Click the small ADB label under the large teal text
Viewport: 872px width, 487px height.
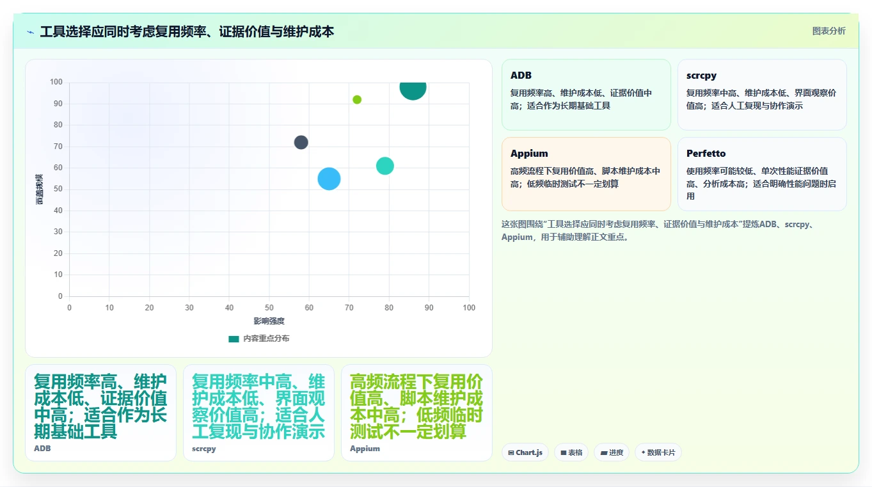tap(42, 449)
